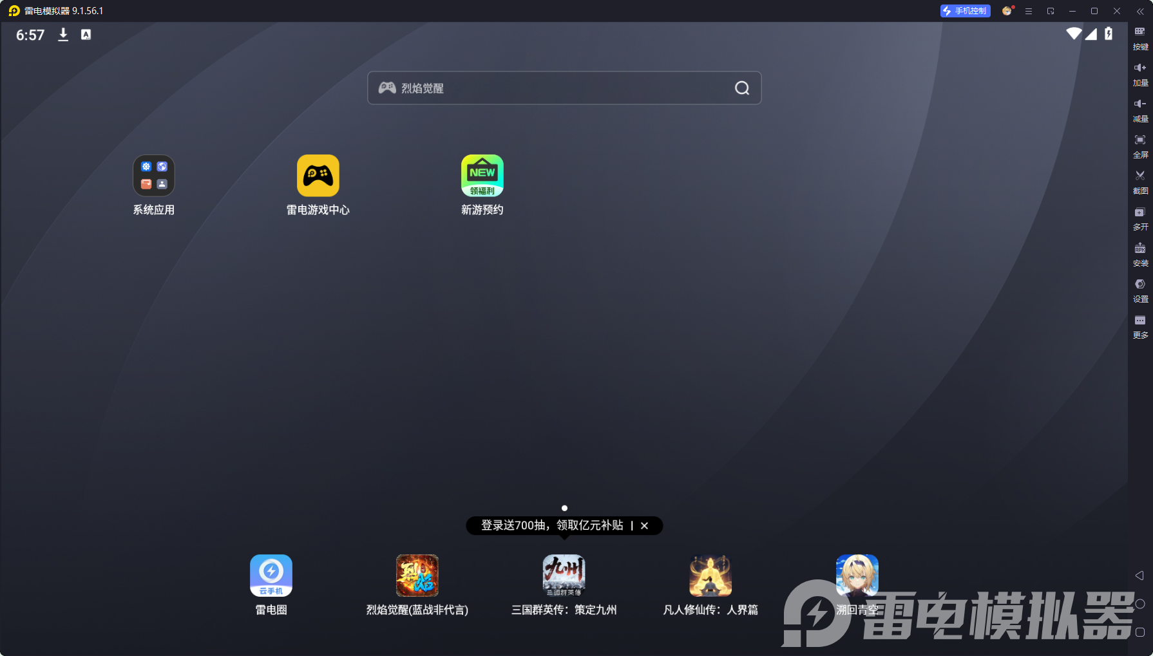
Task: Launch 溯回青空 game icon
Action: point(857,576)
